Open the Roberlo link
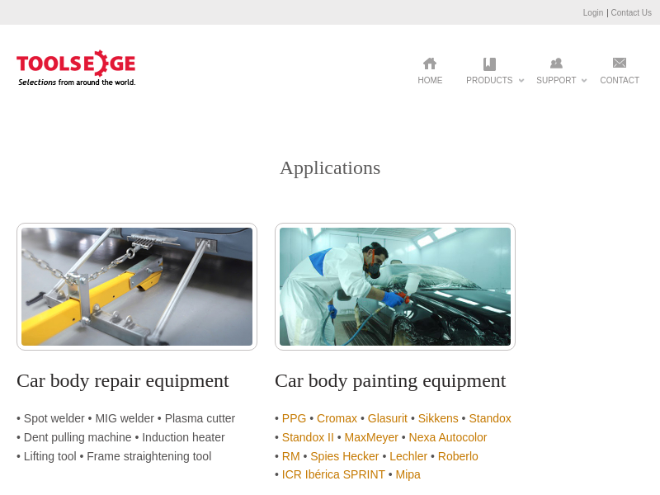The image size is (660, 495). pyautogui.click(x=458, y=456)
